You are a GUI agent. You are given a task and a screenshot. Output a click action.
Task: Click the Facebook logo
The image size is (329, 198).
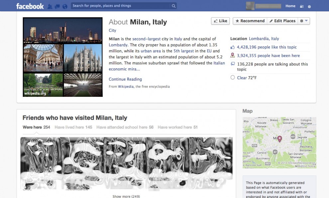tap(30, 6)
